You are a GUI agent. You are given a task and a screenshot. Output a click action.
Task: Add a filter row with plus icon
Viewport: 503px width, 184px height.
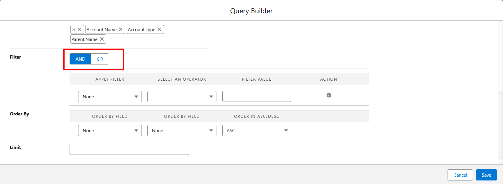329,95
